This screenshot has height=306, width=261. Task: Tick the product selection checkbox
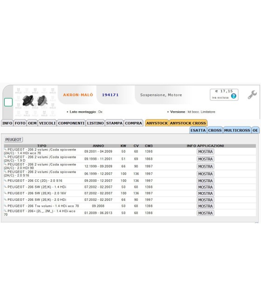[x=8, y=102]
